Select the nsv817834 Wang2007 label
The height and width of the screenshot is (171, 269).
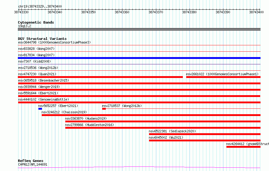[36, 55]
